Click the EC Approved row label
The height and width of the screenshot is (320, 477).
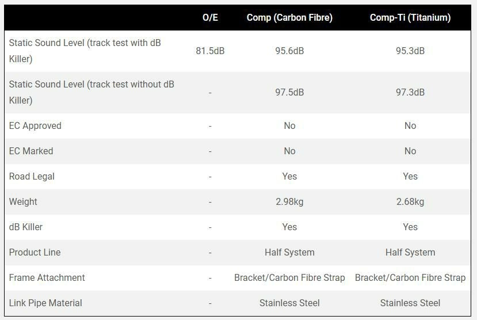[35, 125]
